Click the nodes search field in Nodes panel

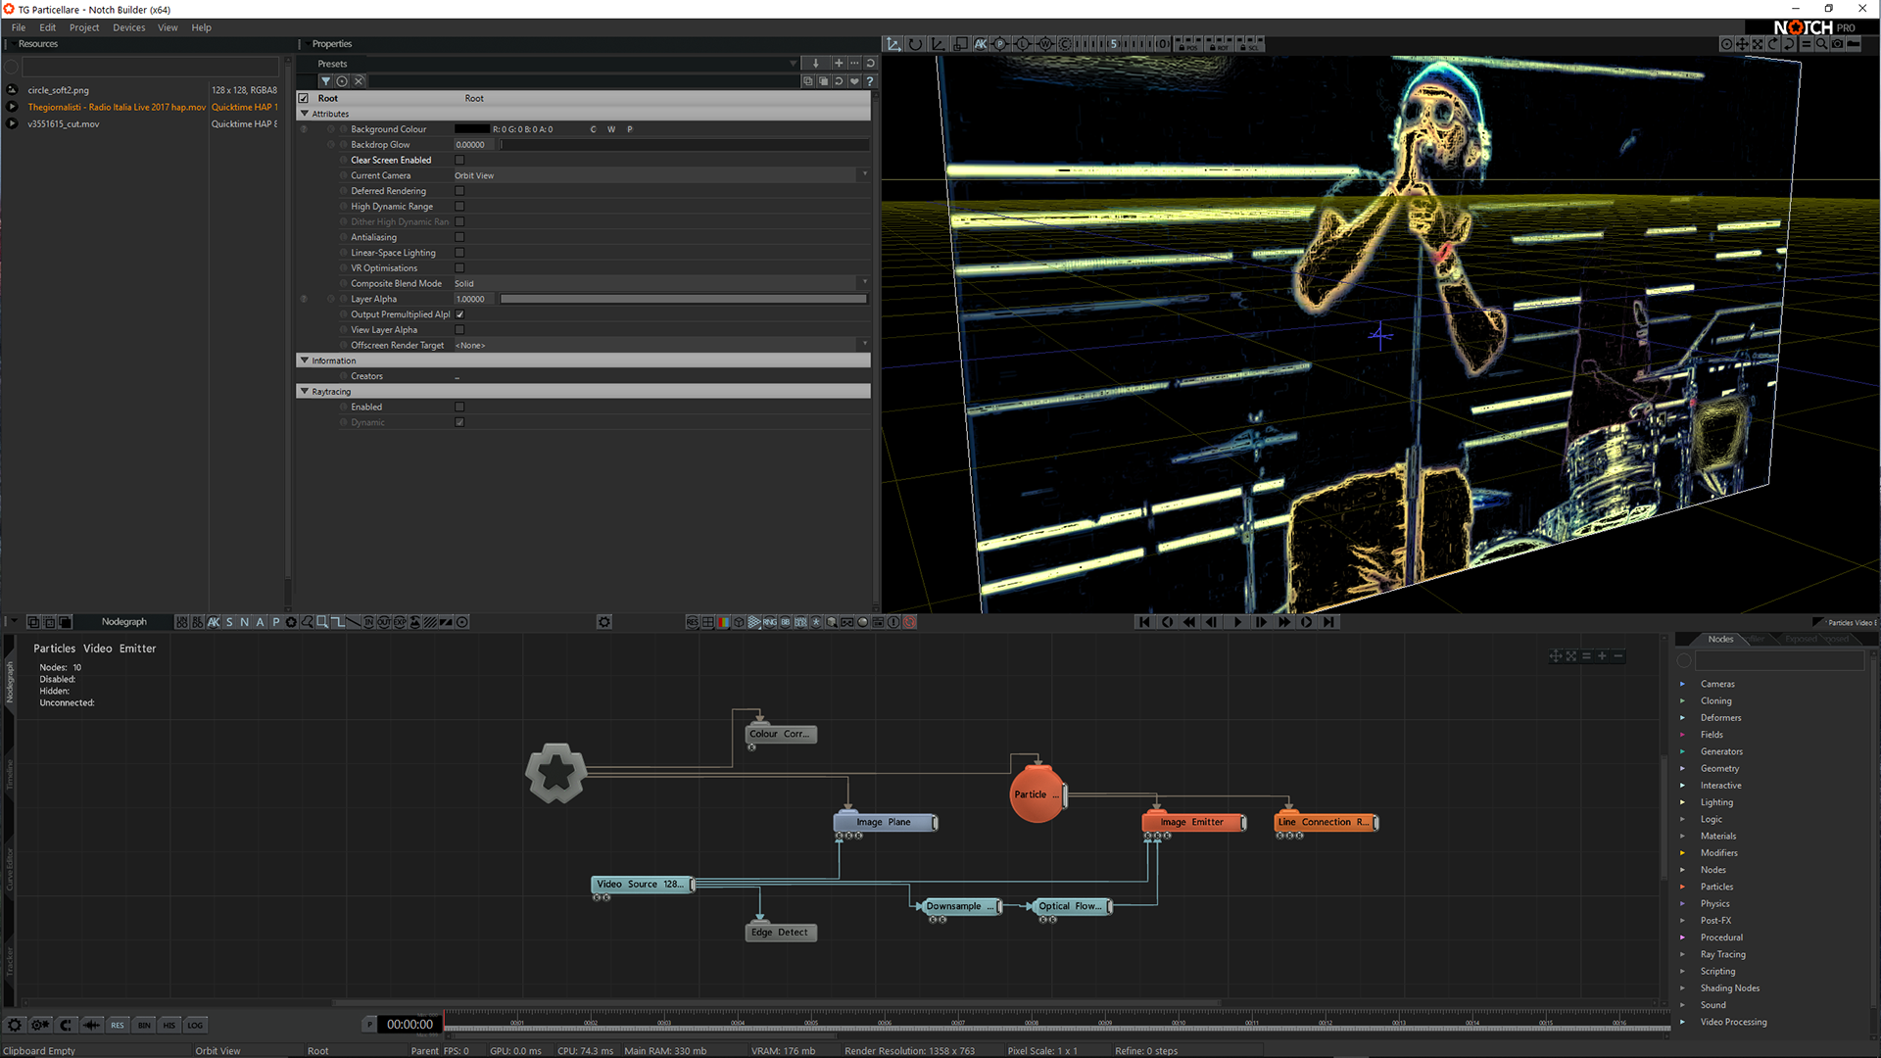[1779, 660]
